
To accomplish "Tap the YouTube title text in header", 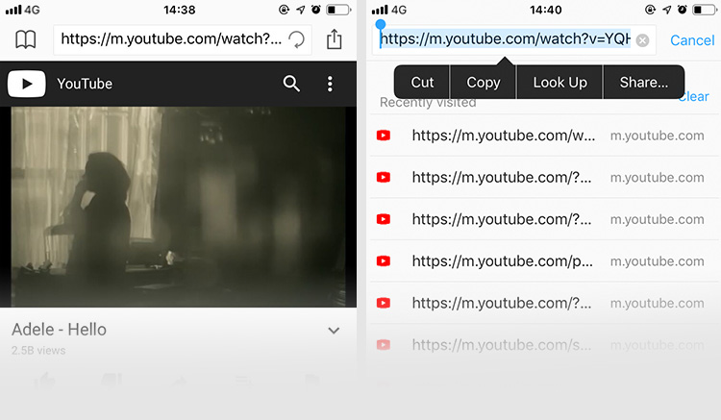I will point(85,84).
